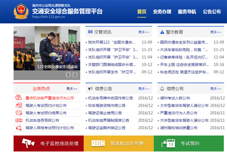Open 湖州驾校培训质量公布 link

[x=179, y=128]
